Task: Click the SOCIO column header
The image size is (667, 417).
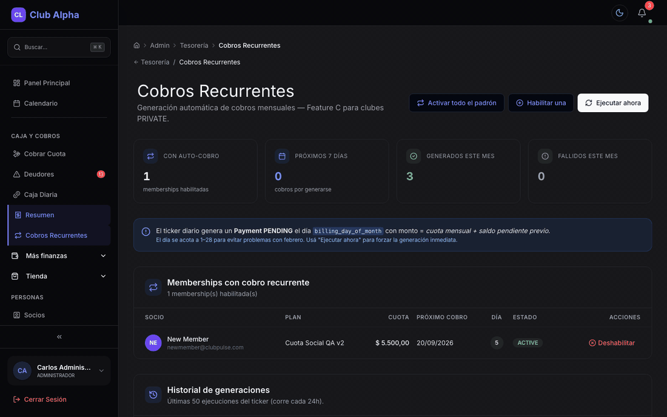Action: pos(155,318)
